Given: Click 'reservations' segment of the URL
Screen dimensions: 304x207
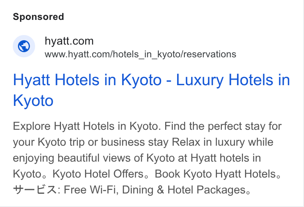Looking at the screenshot, I should coord(210,54).
